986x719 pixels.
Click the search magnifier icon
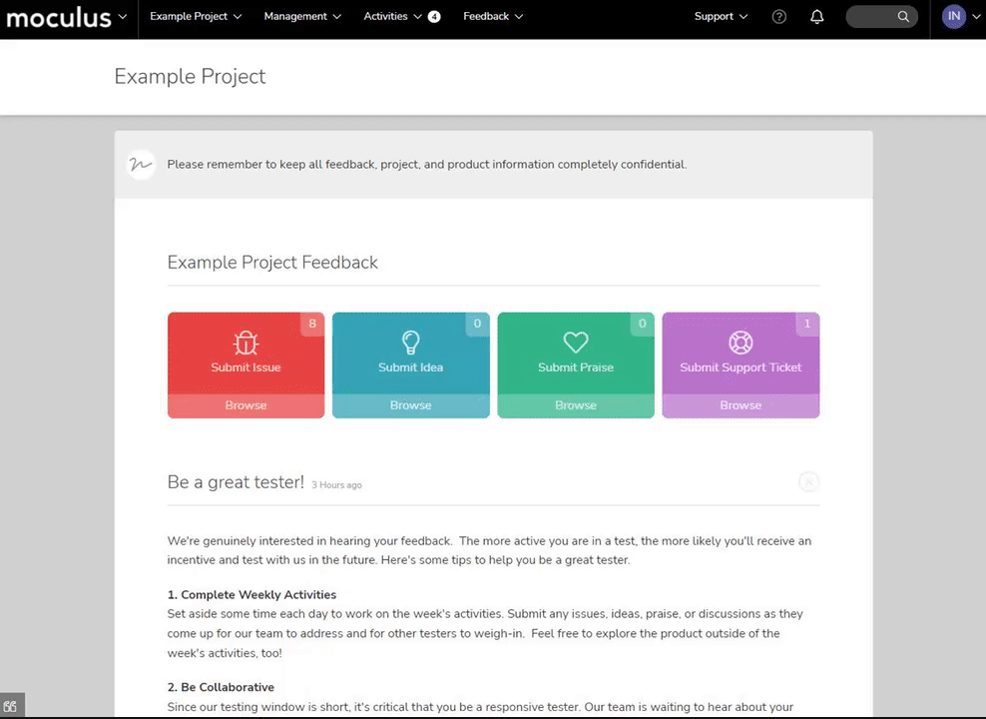(903, 16)
